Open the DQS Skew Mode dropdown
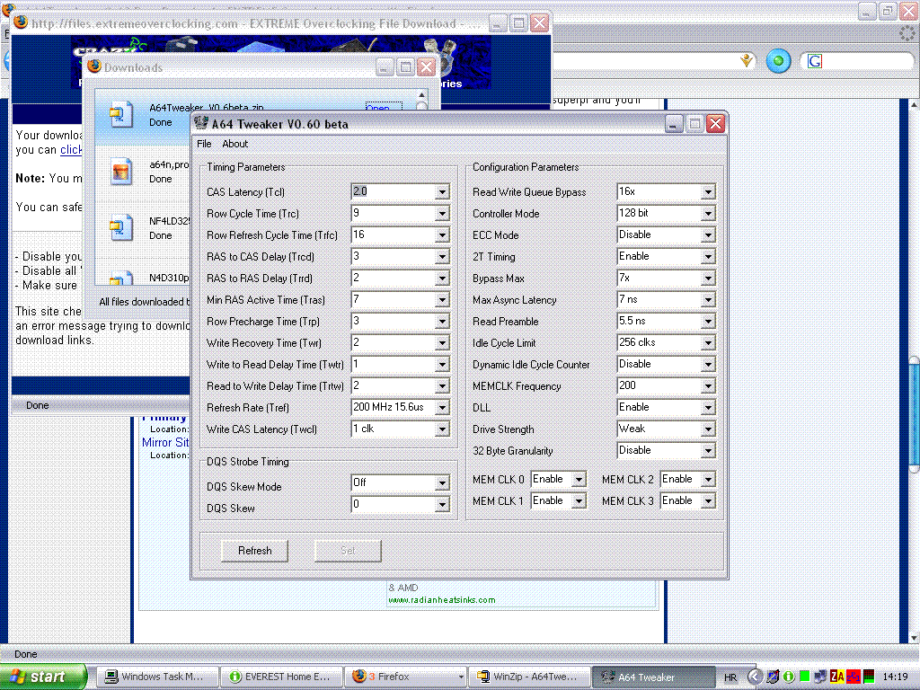This screenshot has height=690, width=920. (442, 483)
